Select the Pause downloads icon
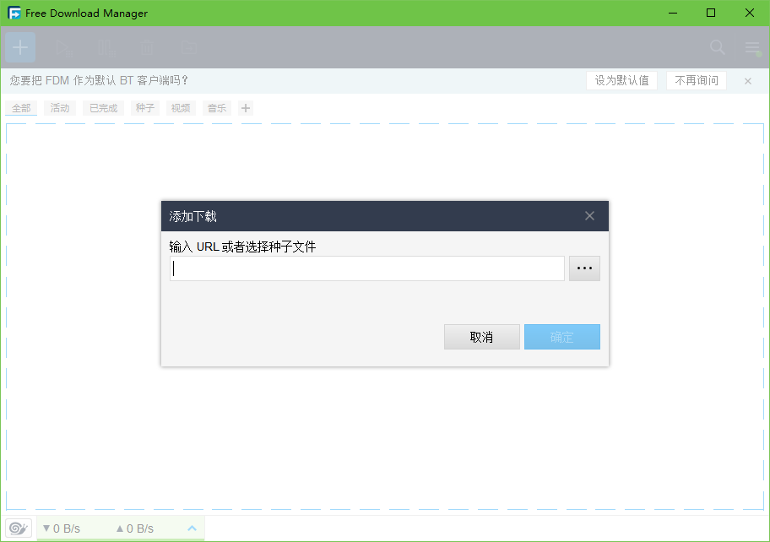This screenshot has height=542, width=770. tap(105, 47)
